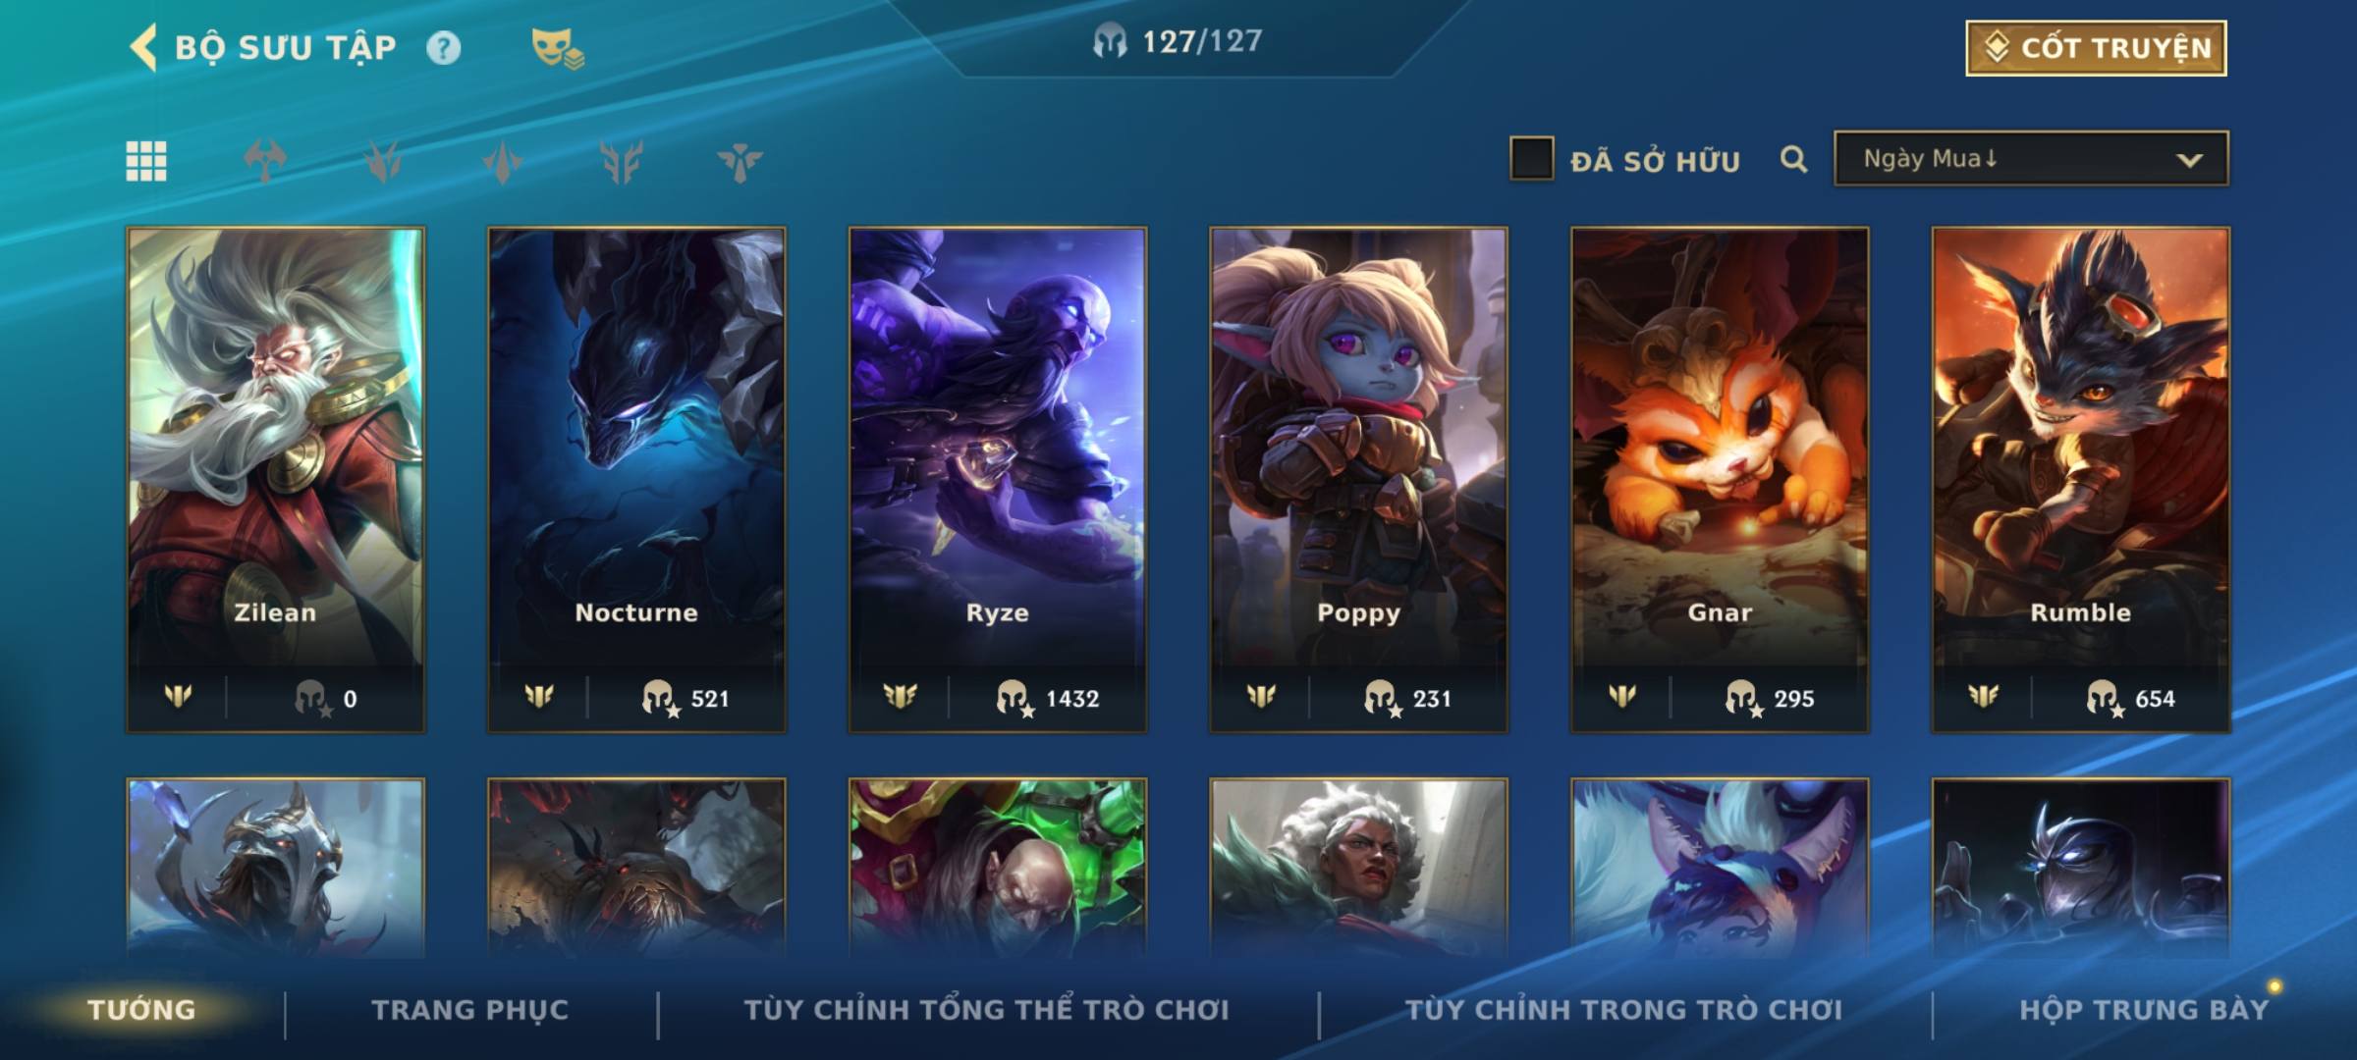Open the champion search magnifier
The height and width of the screenshot is (1060, 2357).
1793,159
